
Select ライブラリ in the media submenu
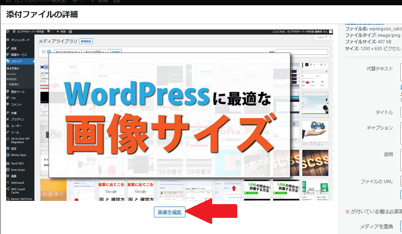[13, 69]
